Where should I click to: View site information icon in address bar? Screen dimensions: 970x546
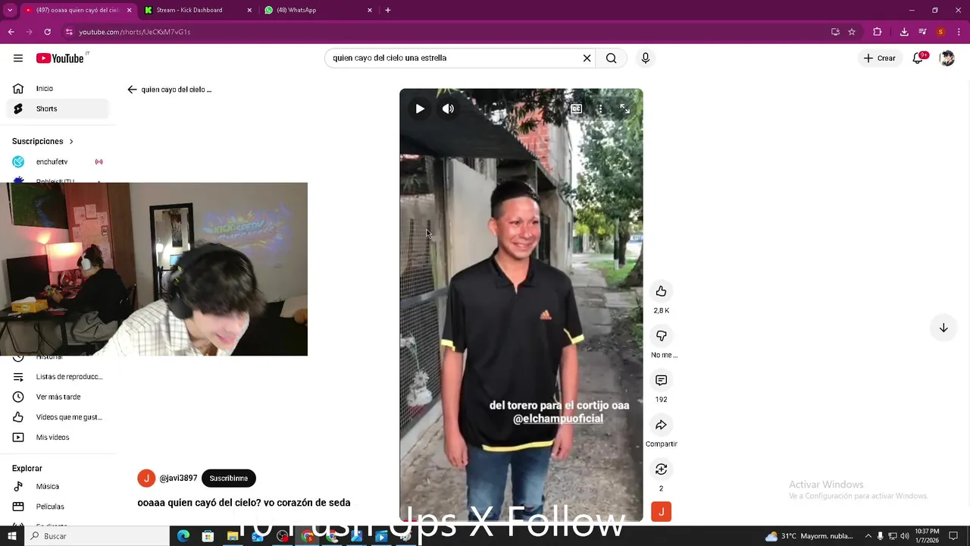tap(69, 32)
